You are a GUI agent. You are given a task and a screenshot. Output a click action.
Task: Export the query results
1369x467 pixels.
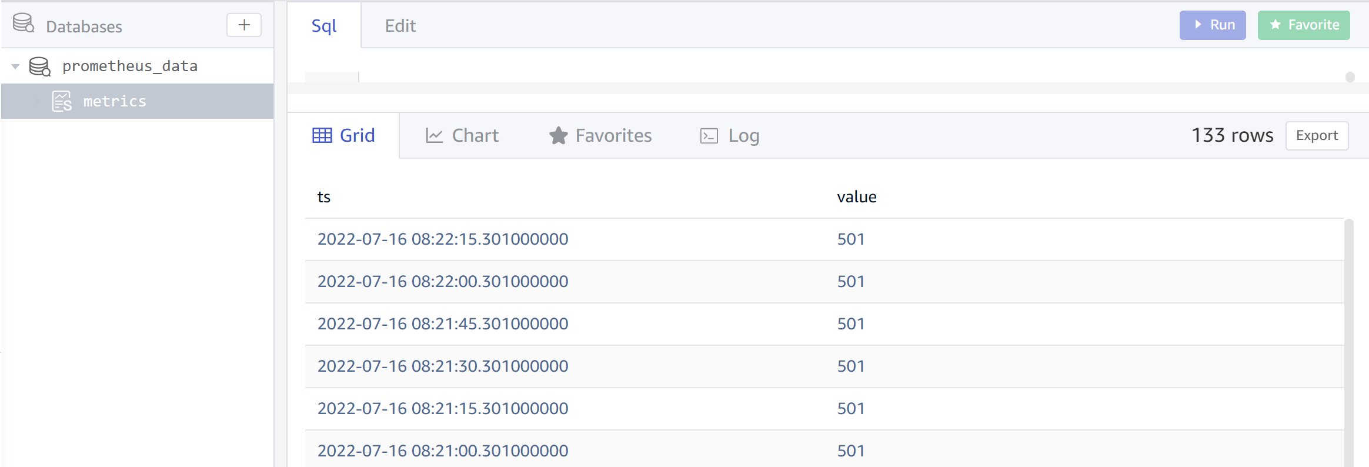click(1316, 136)
